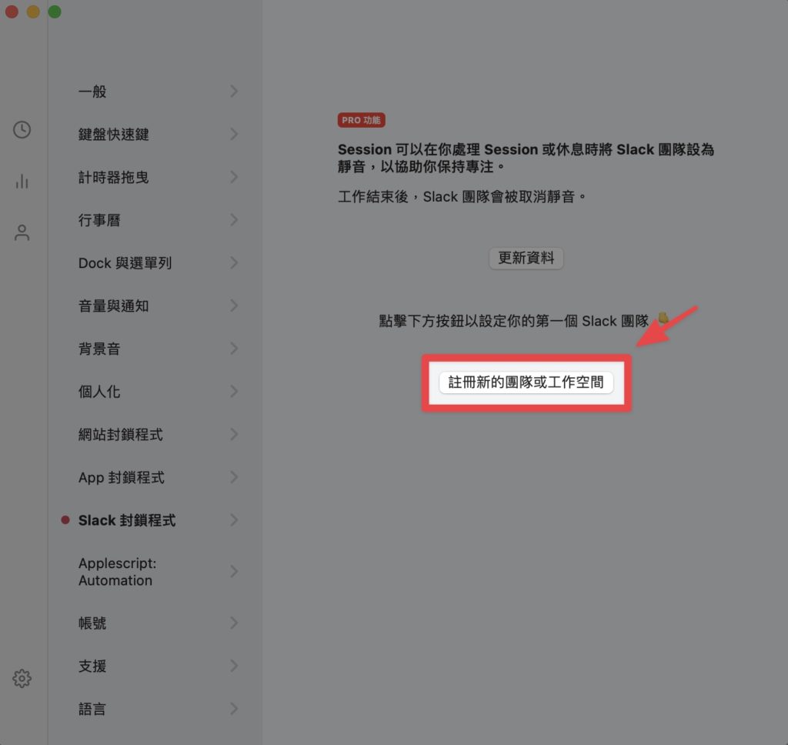The height and width of the screenshot is (745, 788).
Task: Click 註冊新的團隊或工作空間 button
Action: 526,383
